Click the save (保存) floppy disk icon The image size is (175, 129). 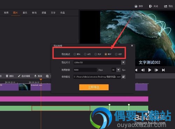coord(136,6)
